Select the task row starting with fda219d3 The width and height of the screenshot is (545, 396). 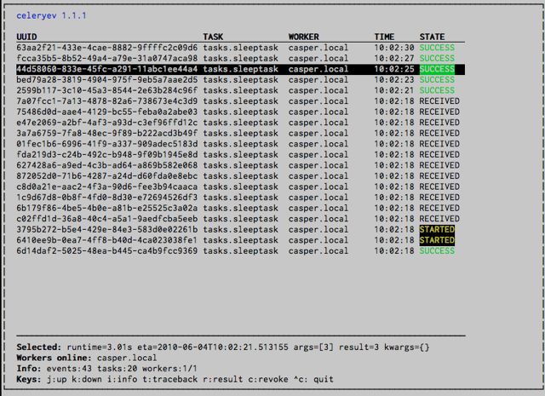click(x=106, y=155)
